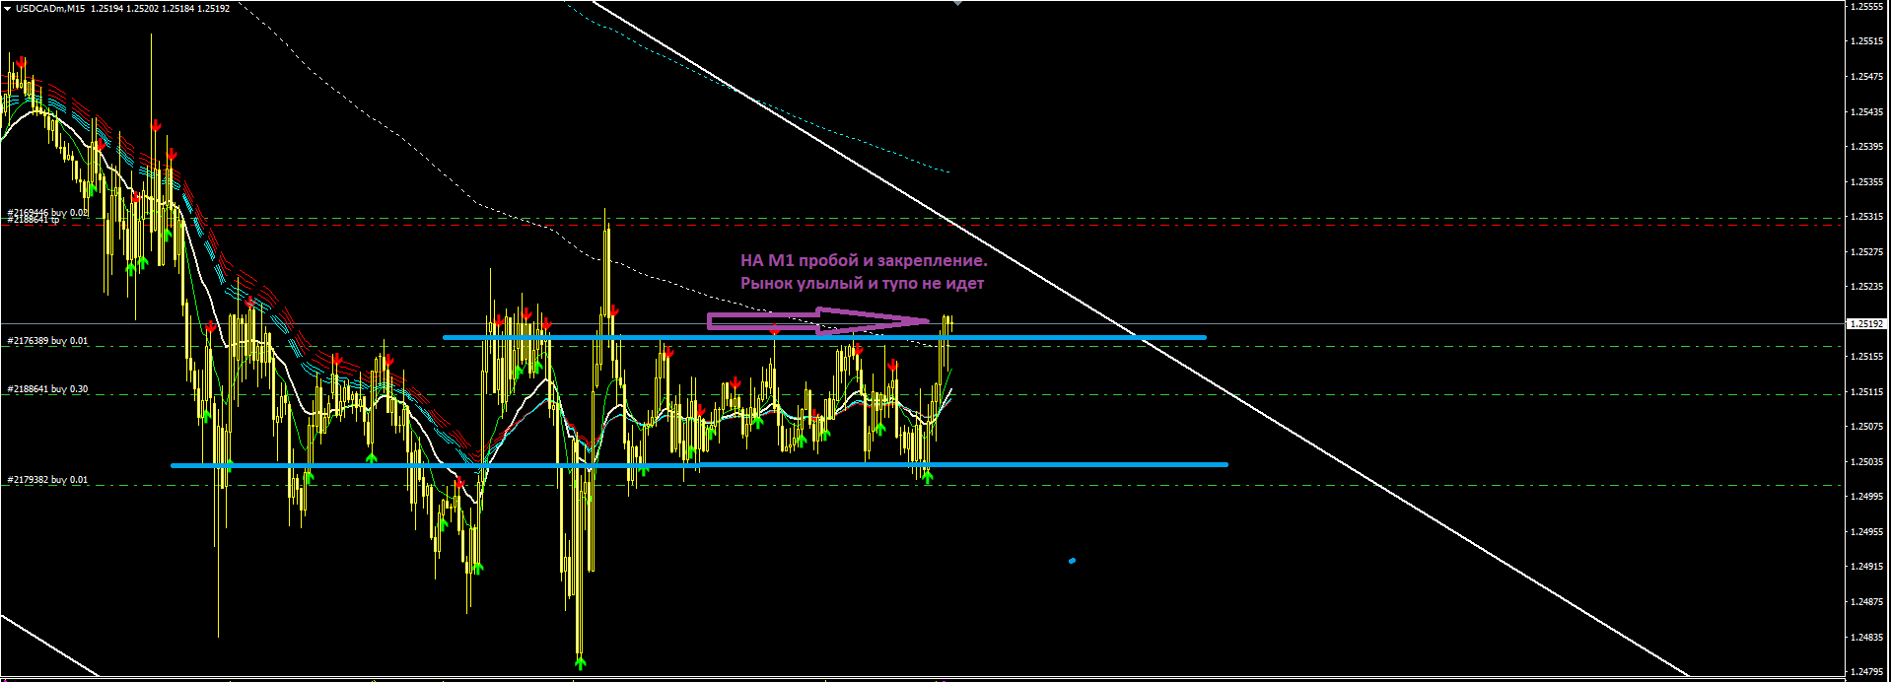Select the #2188641 tp level label
Image resolution: width=1891 pixels, height=682 pixels.
34,220
